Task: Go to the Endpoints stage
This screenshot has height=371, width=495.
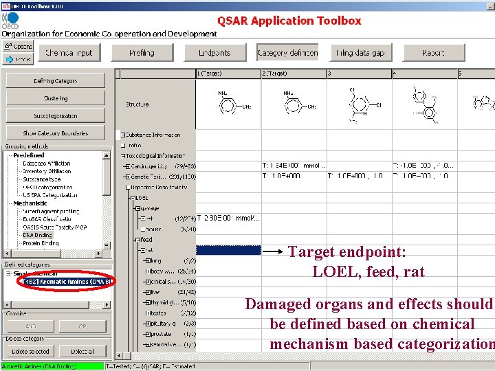Action: pyautogui.click(x=215, y=53)
